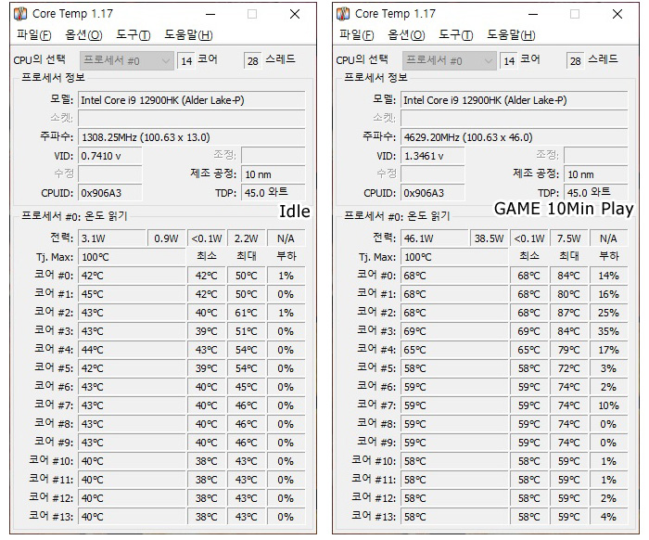The image size is (649, 540).
Task: Click N/A power field in left window
Action: [x=286, y=238]
